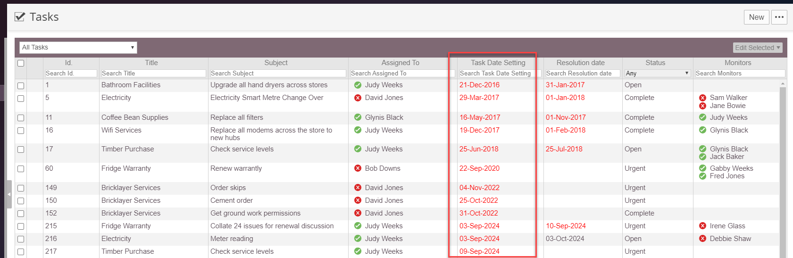Expand the collapsed left side panel arrow

[x=8, y=194]
